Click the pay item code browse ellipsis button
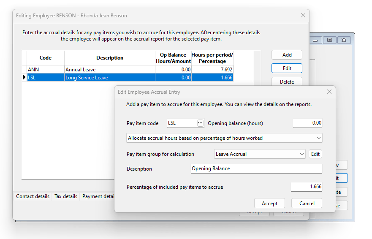Screen dimensions: 372x239 pyautogui.click(x=200, y=123)
